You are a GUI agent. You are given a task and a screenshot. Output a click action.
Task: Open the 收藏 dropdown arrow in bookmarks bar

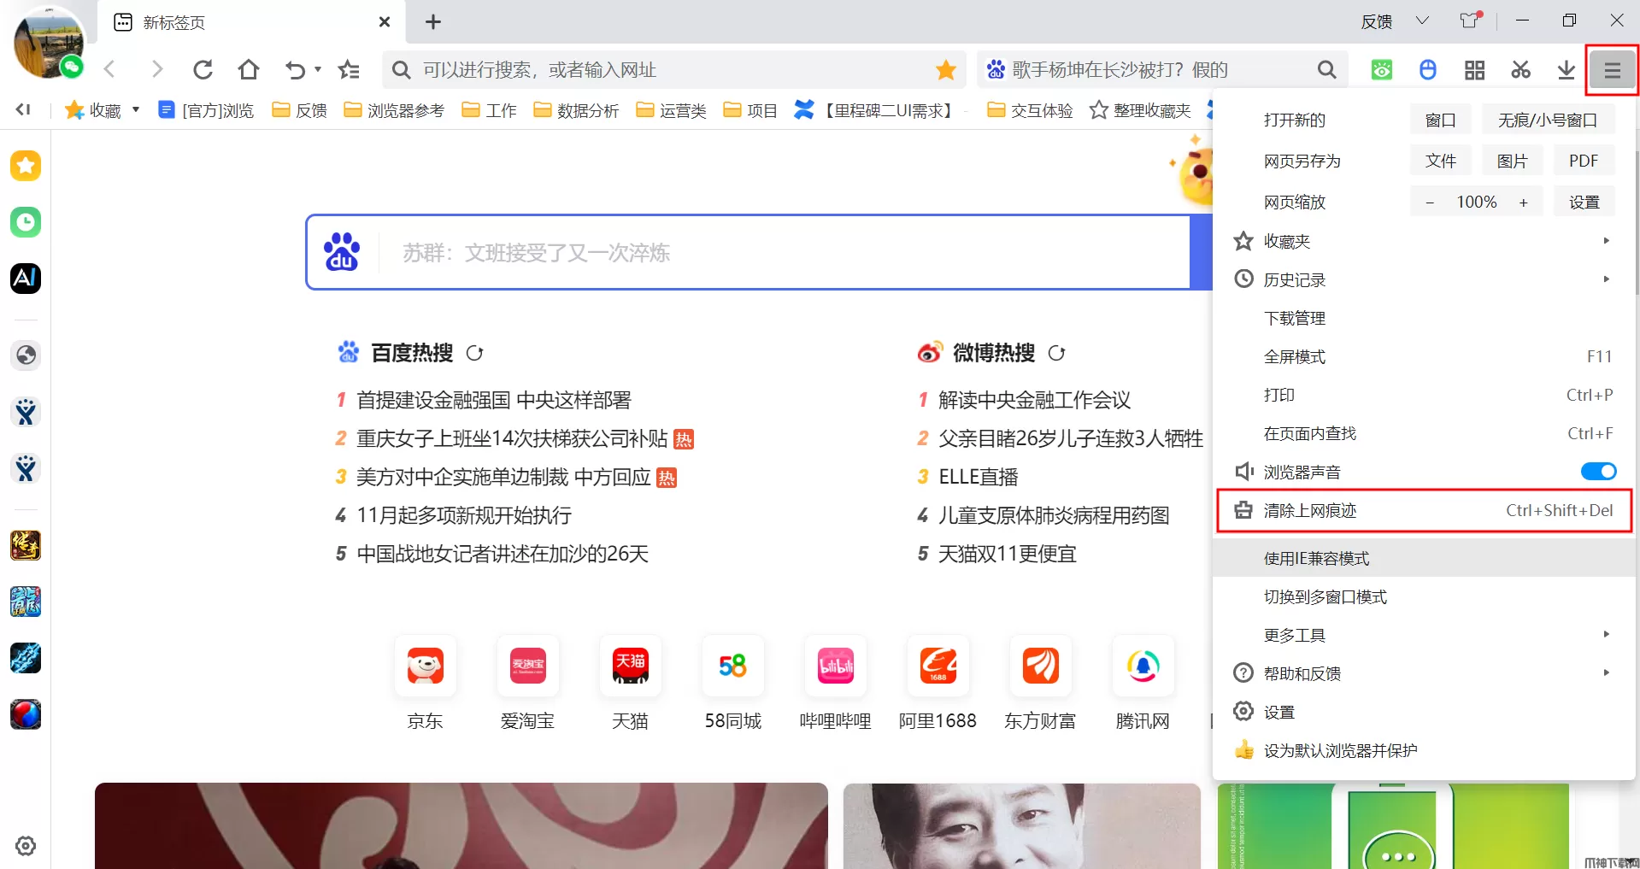(136, 110)
